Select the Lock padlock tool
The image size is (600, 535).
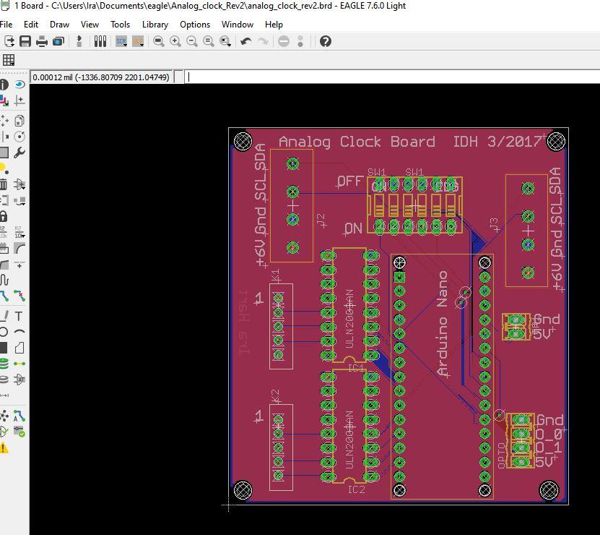click(x=4, y=216)
